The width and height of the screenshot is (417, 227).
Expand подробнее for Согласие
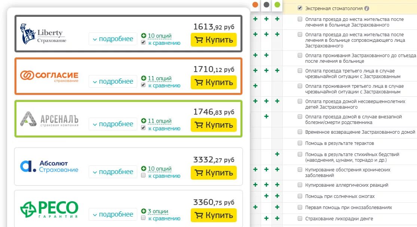tap(113, 81)
